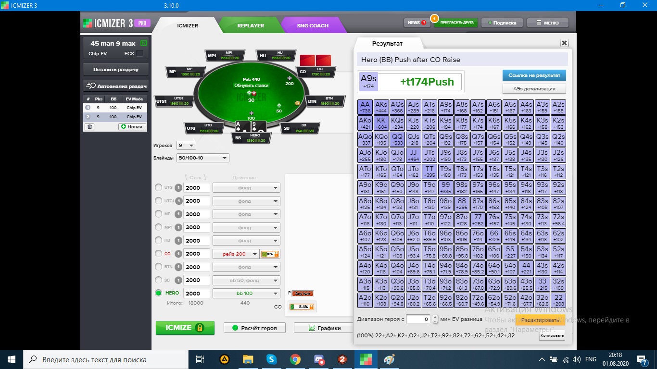The width and height of the screenshot is (657, 369).
Task: Click the Ссылка на результат button
Action: [534, 75]
